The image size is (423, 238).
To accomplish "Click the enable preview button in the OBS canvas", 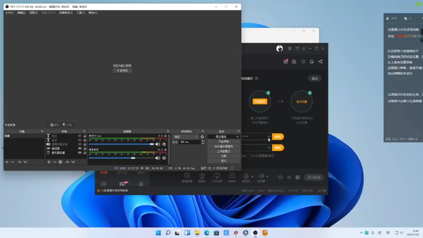I will [x=122, y=70].
